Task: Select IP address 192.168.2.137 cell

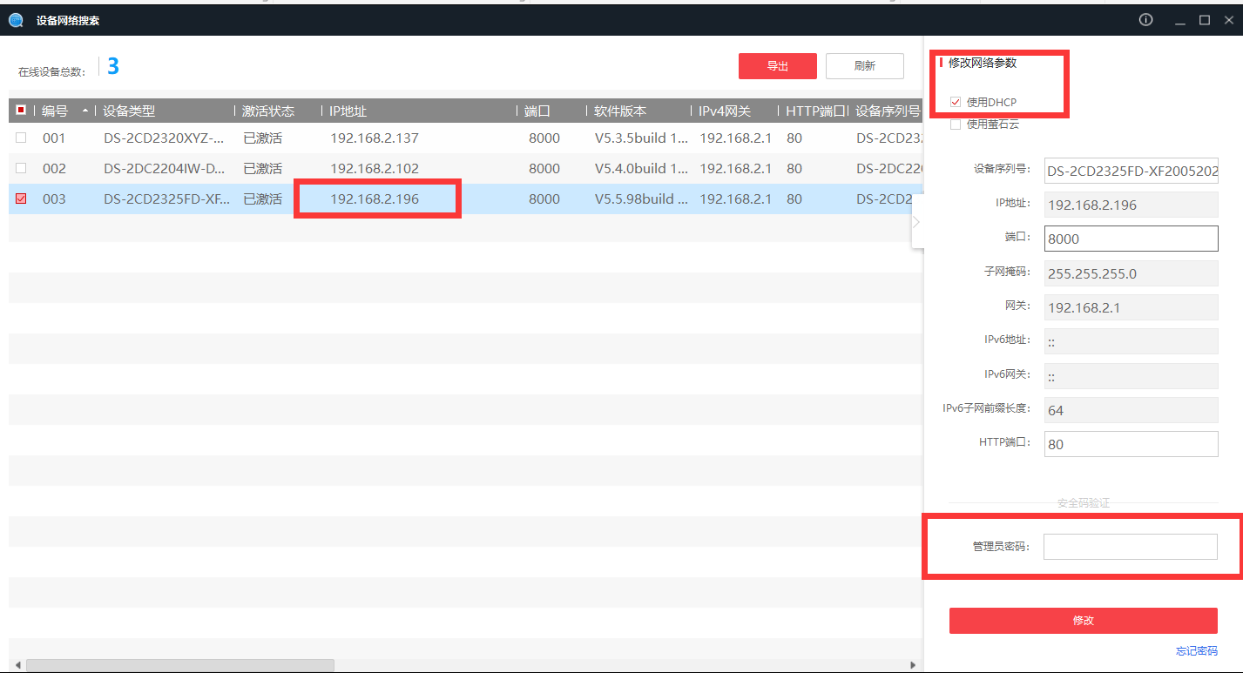Action: 375,138
